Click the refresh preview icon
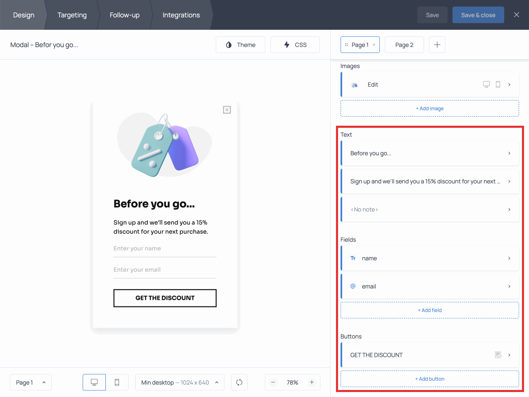Screen dimensions: 529x397 click(x=239, y=383)
